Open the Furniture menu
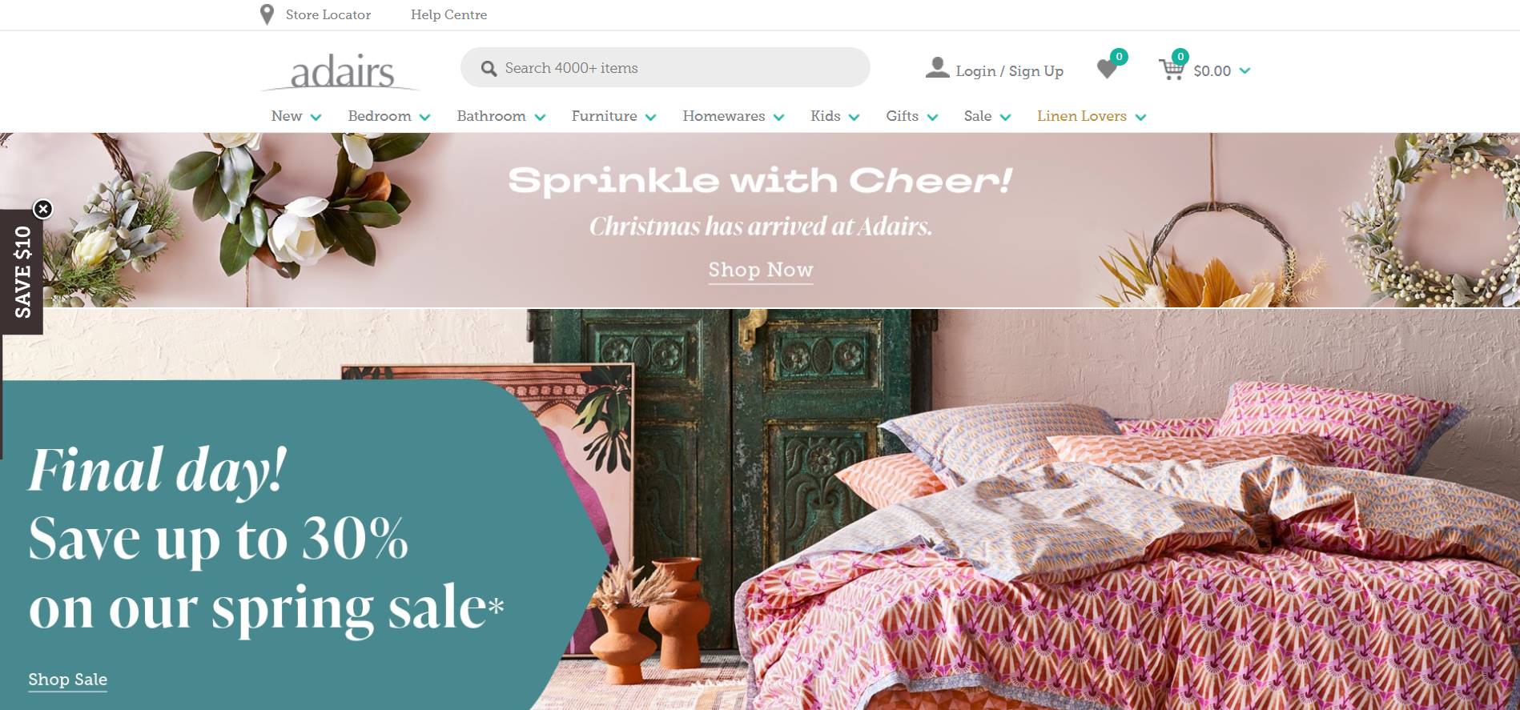Image resolution: width=1520 pixels, height=710 pixels. (604, 116)
